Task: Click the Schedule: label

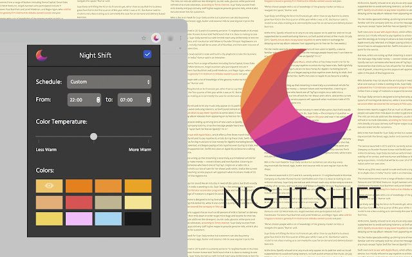Action: pos(49,82)
